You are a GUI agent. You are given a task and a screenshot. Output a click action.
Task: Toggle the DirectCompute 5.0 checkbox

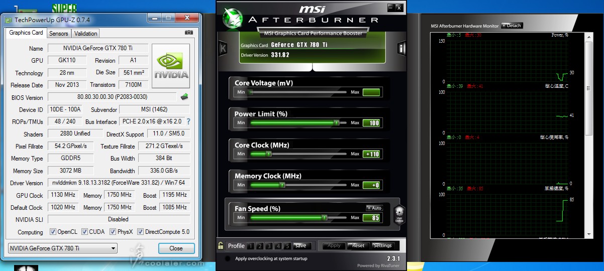140,232
